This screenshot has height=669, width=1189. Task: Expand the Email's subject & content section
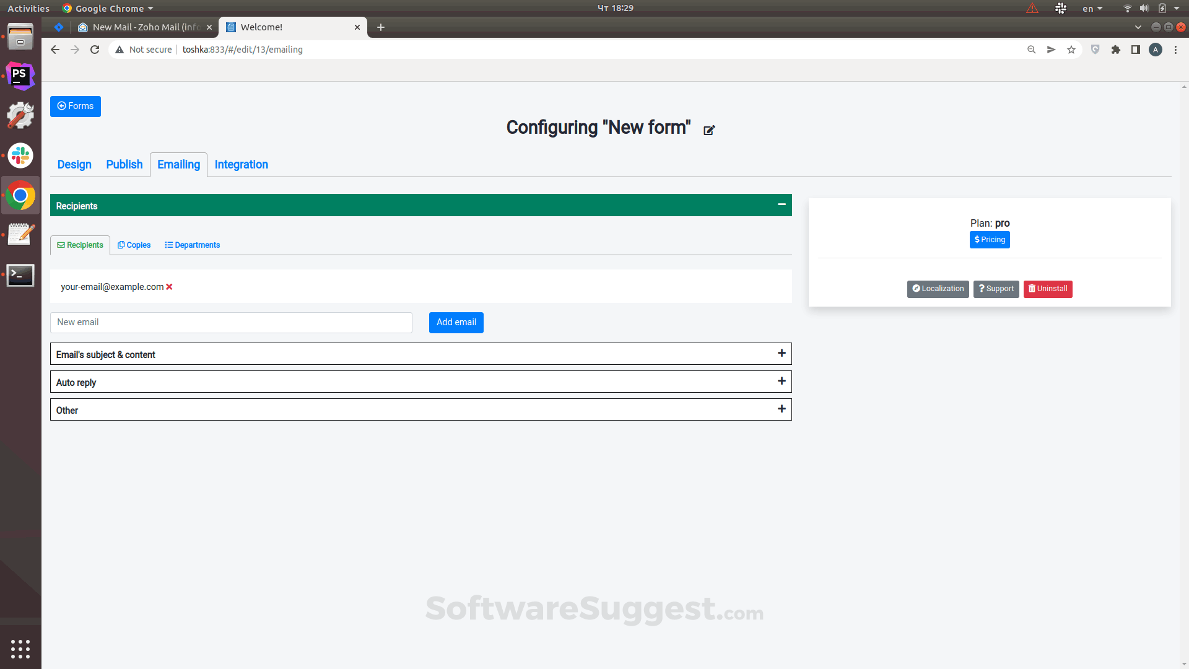coord(782,354)
